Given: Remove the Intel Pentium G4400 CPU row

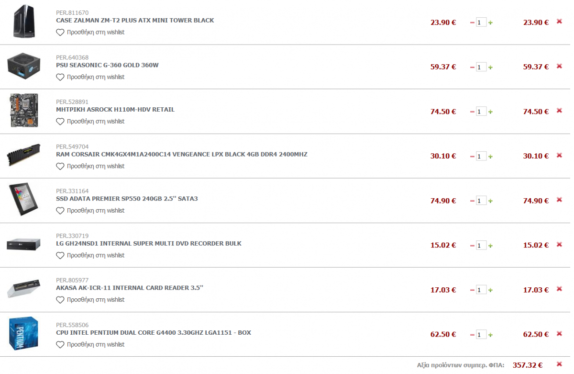Looking at the screenshot, I should coord(559,334).
